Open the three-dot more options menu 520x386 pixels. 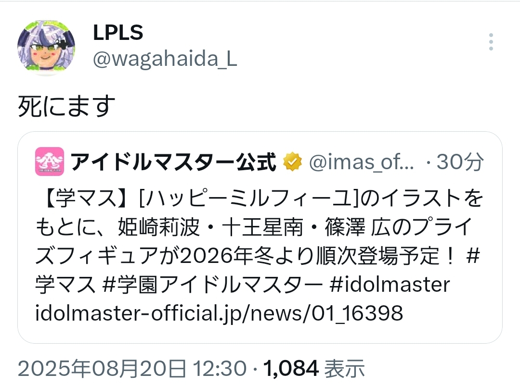(491, 42)
